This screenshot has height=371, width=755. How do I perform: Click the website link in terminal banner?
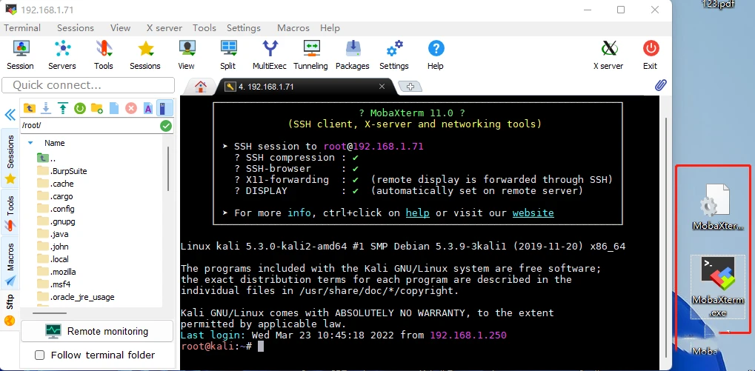[x=533, y=213]
